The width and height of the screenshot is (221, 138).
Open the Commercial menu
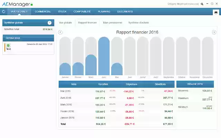pos(43,11)
